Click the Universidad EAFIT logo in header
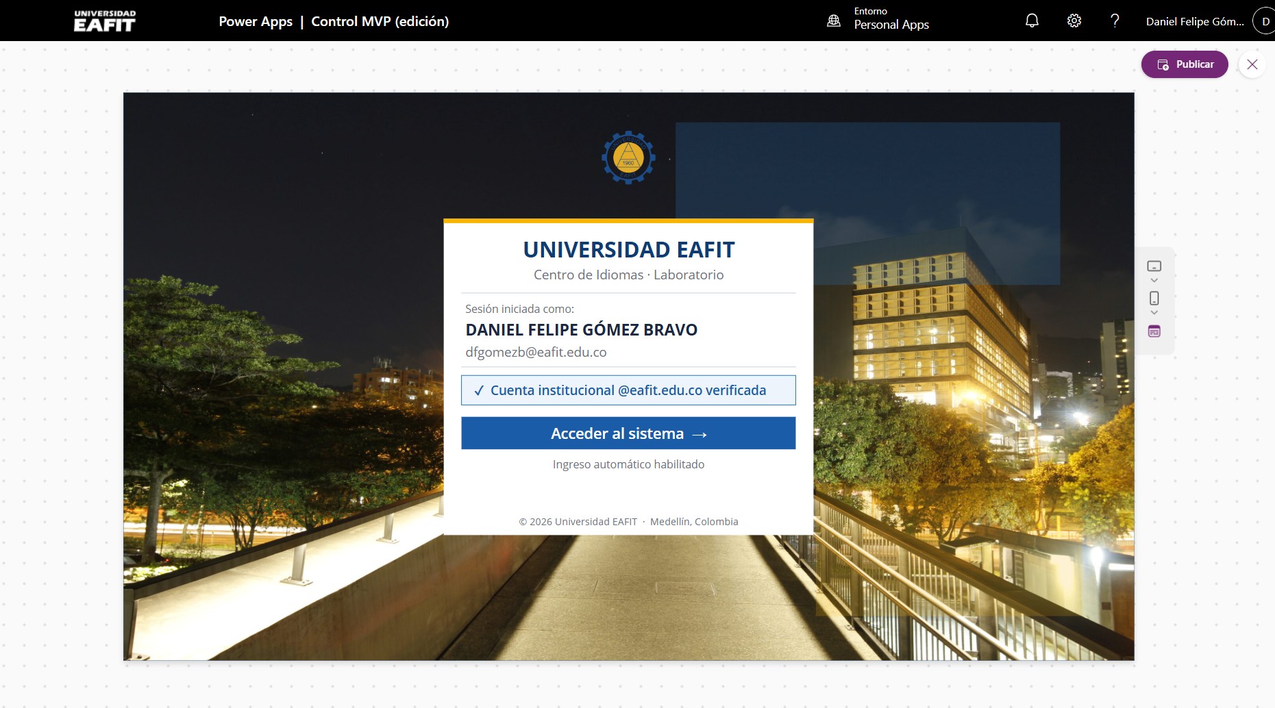 tap(105, 21)
